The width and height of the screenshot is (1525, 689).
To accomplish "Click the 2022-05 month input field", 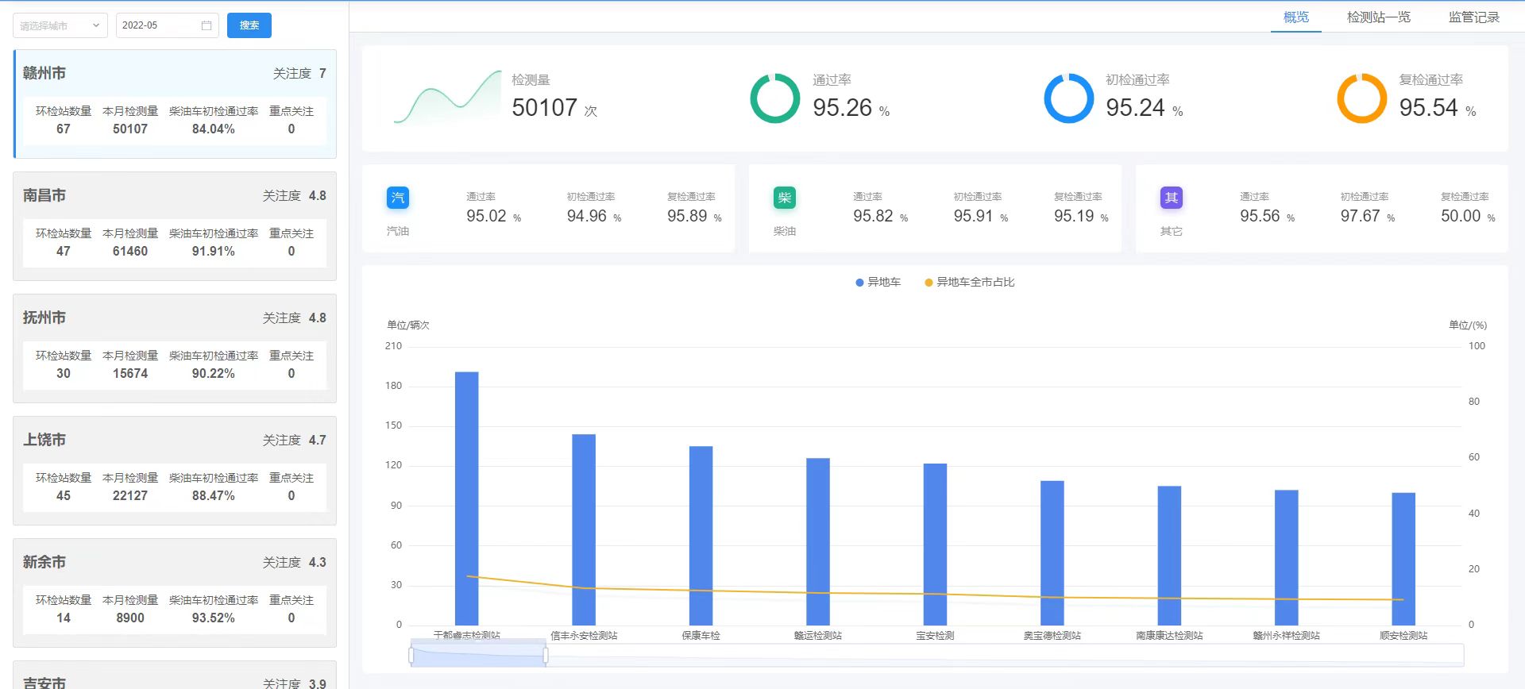I will coord(167,25).
